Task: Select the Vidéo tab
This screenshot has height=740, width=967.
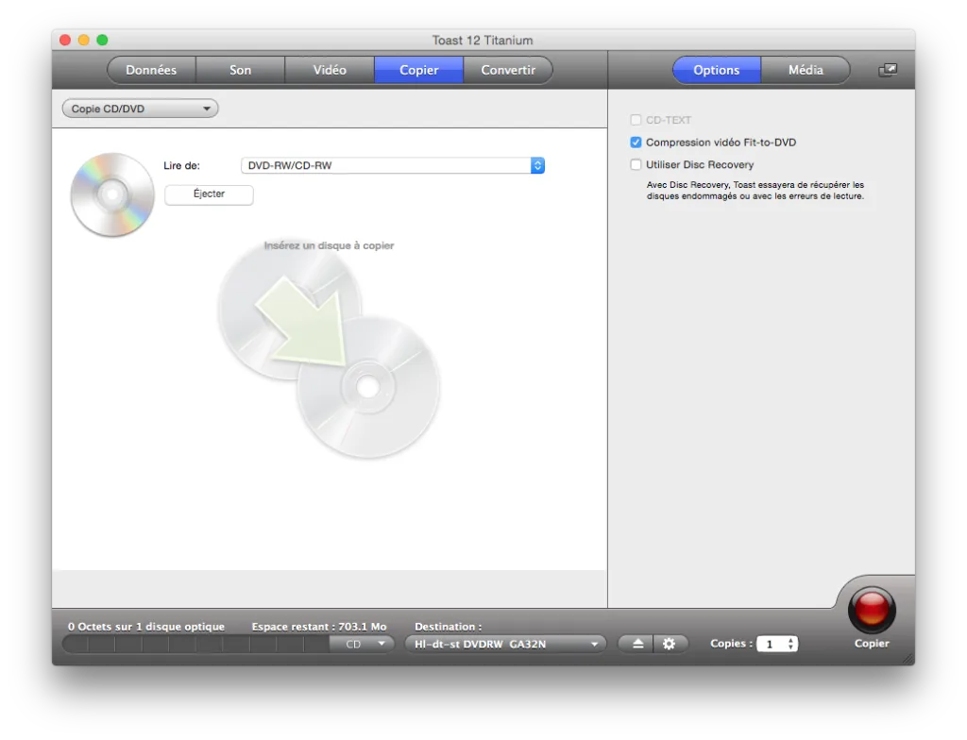Action: coord(330,70)
